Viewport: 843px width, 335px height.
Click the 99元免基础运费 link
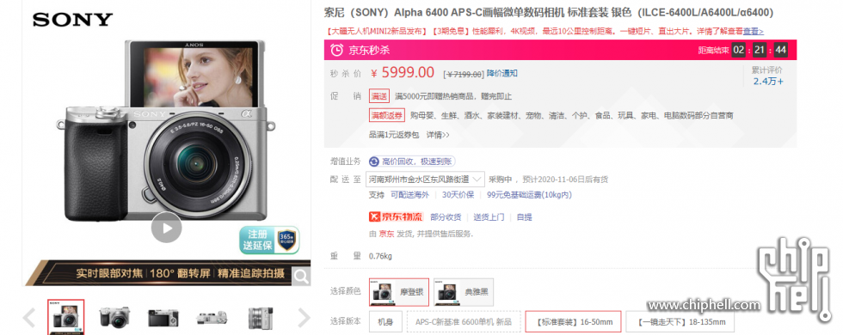point(529,195)
